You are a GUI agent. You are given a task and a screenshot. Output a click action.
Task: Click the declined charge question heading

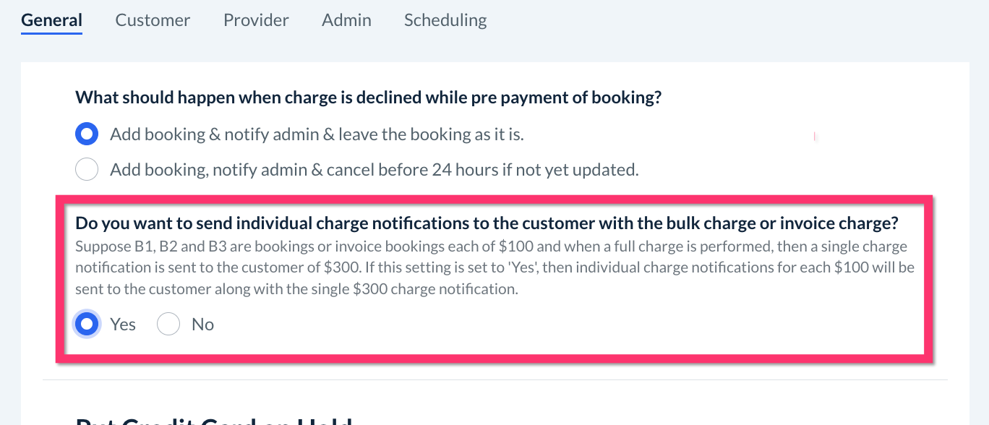click(x=368, y=98)
